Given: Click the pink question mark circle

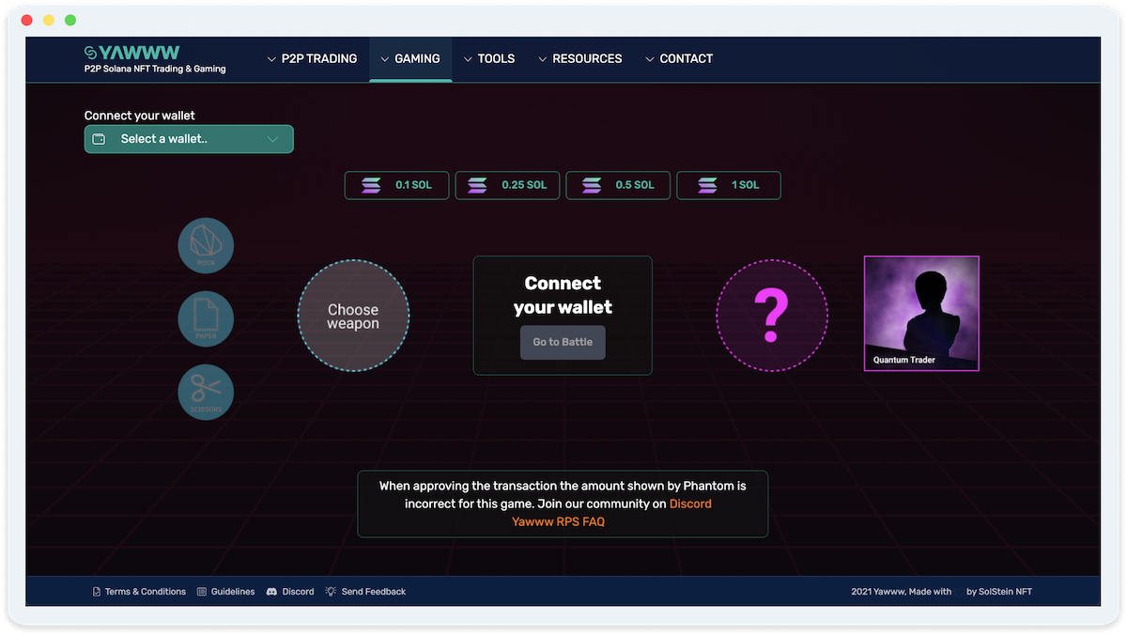Looking at the screenshot, I should (771, 316).
